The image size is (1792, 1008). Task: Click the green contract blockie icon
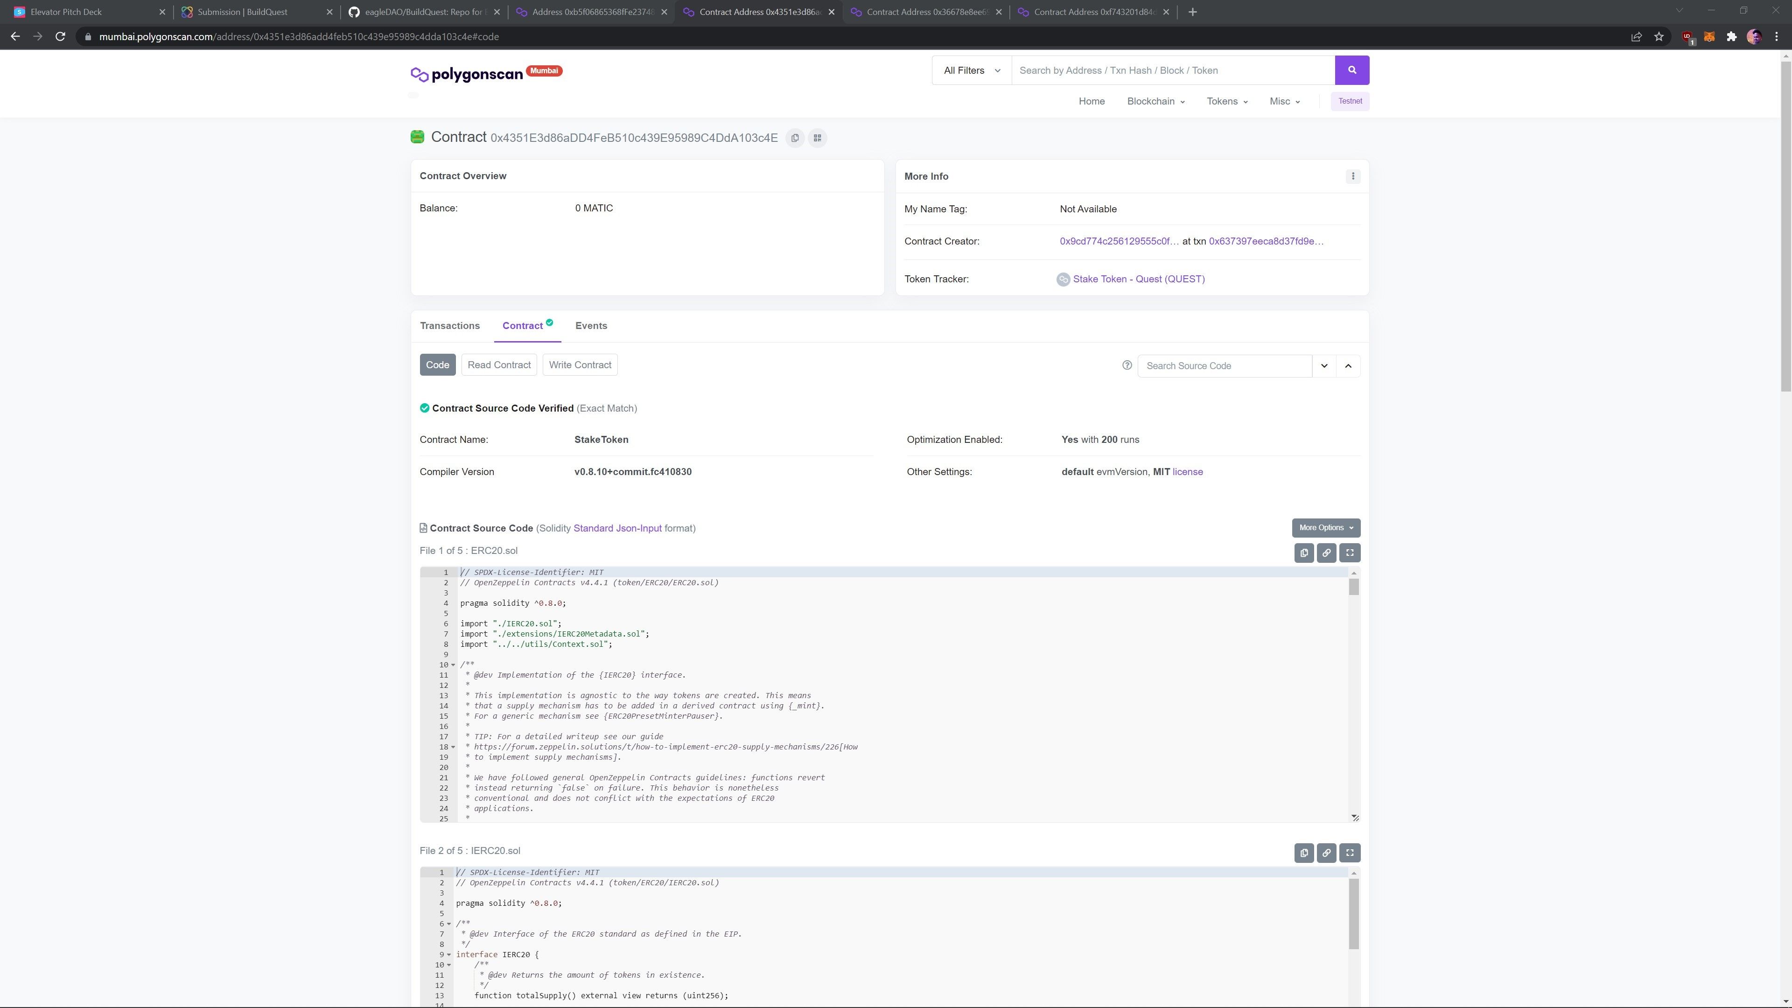(417, 137)
